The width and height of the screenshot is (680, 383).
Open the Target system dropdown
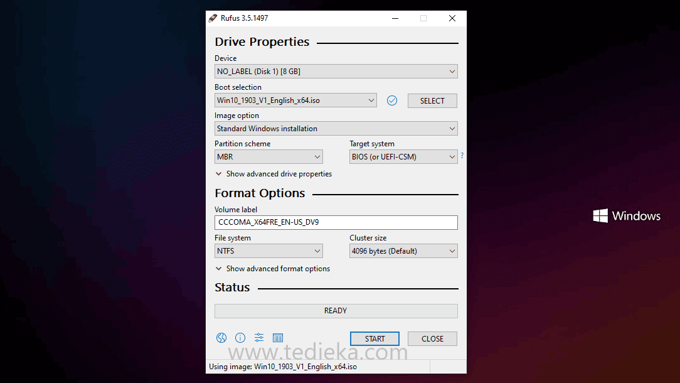(x=403, y=157)
